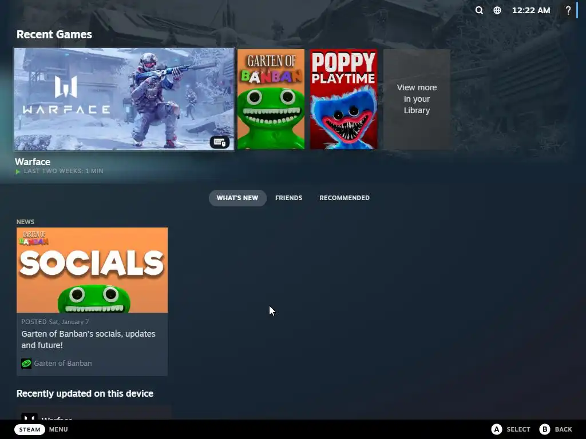This screenshot has width=586, height=439.
Task: Open the search magnifier icon
Action: [479, 10]
